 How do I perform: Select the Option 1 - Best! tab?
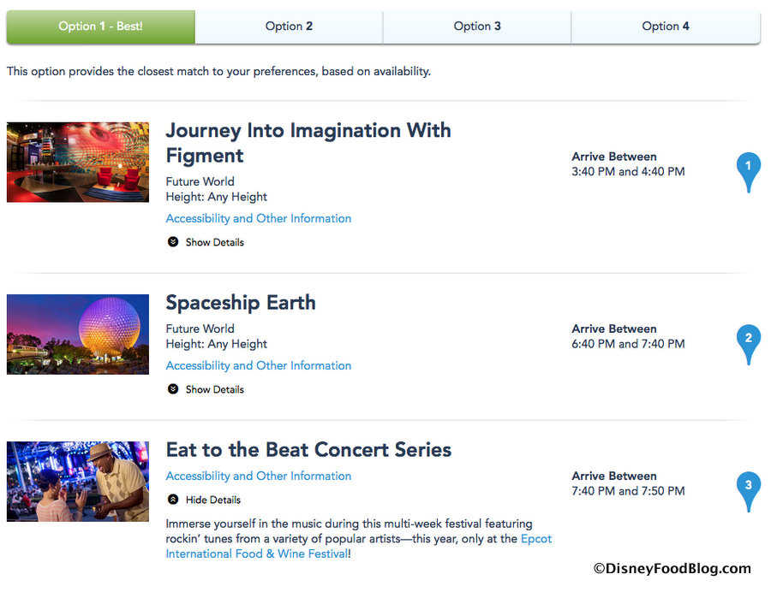point(101,27)
